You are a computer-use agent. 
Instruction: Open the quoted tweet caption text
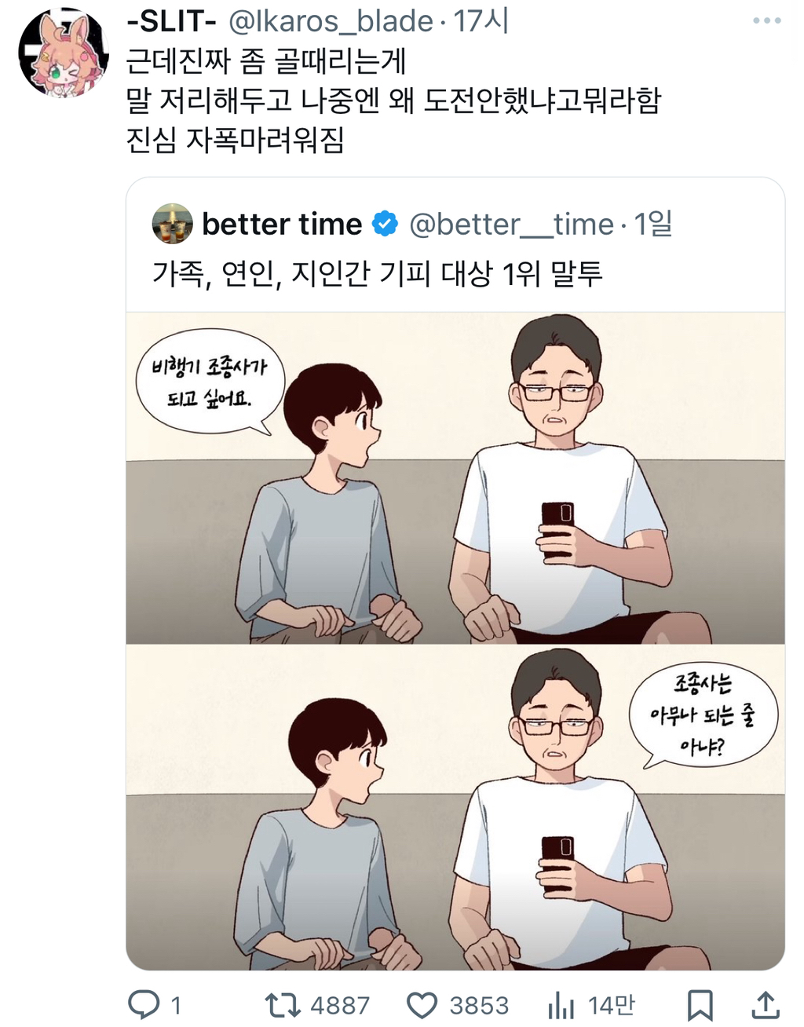click(x=377, y=273)
